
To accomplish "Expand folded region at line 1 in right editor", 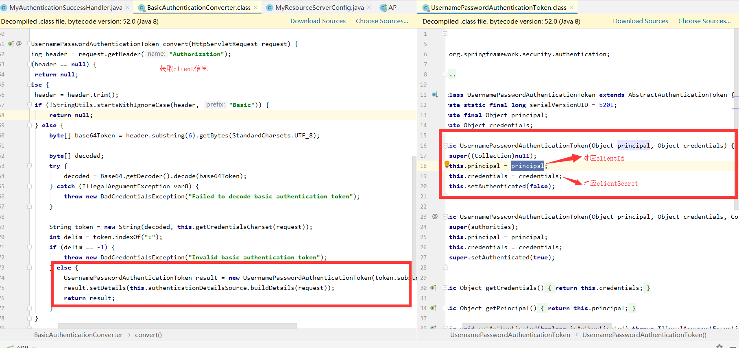I will (x=445, y=33).
